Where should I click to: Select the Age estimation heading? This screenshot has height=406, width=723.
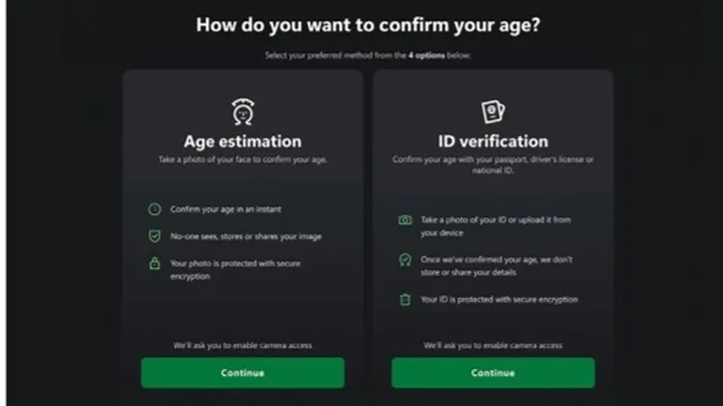[243, 141]
